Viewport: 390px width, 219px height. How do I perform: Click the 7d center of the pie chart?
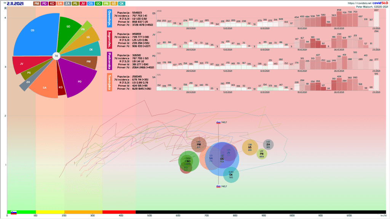56,56
